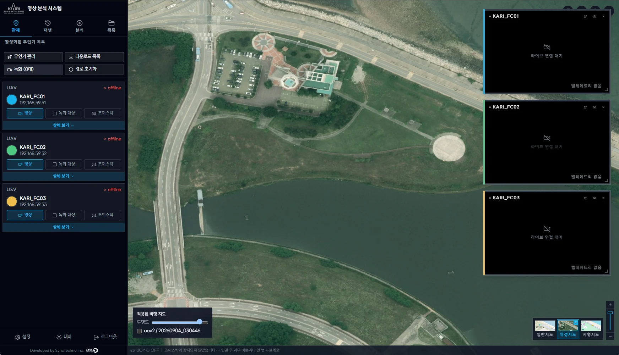
Task: Open 조이스틱 control for KARI_FC03
Action: point(103,215)
